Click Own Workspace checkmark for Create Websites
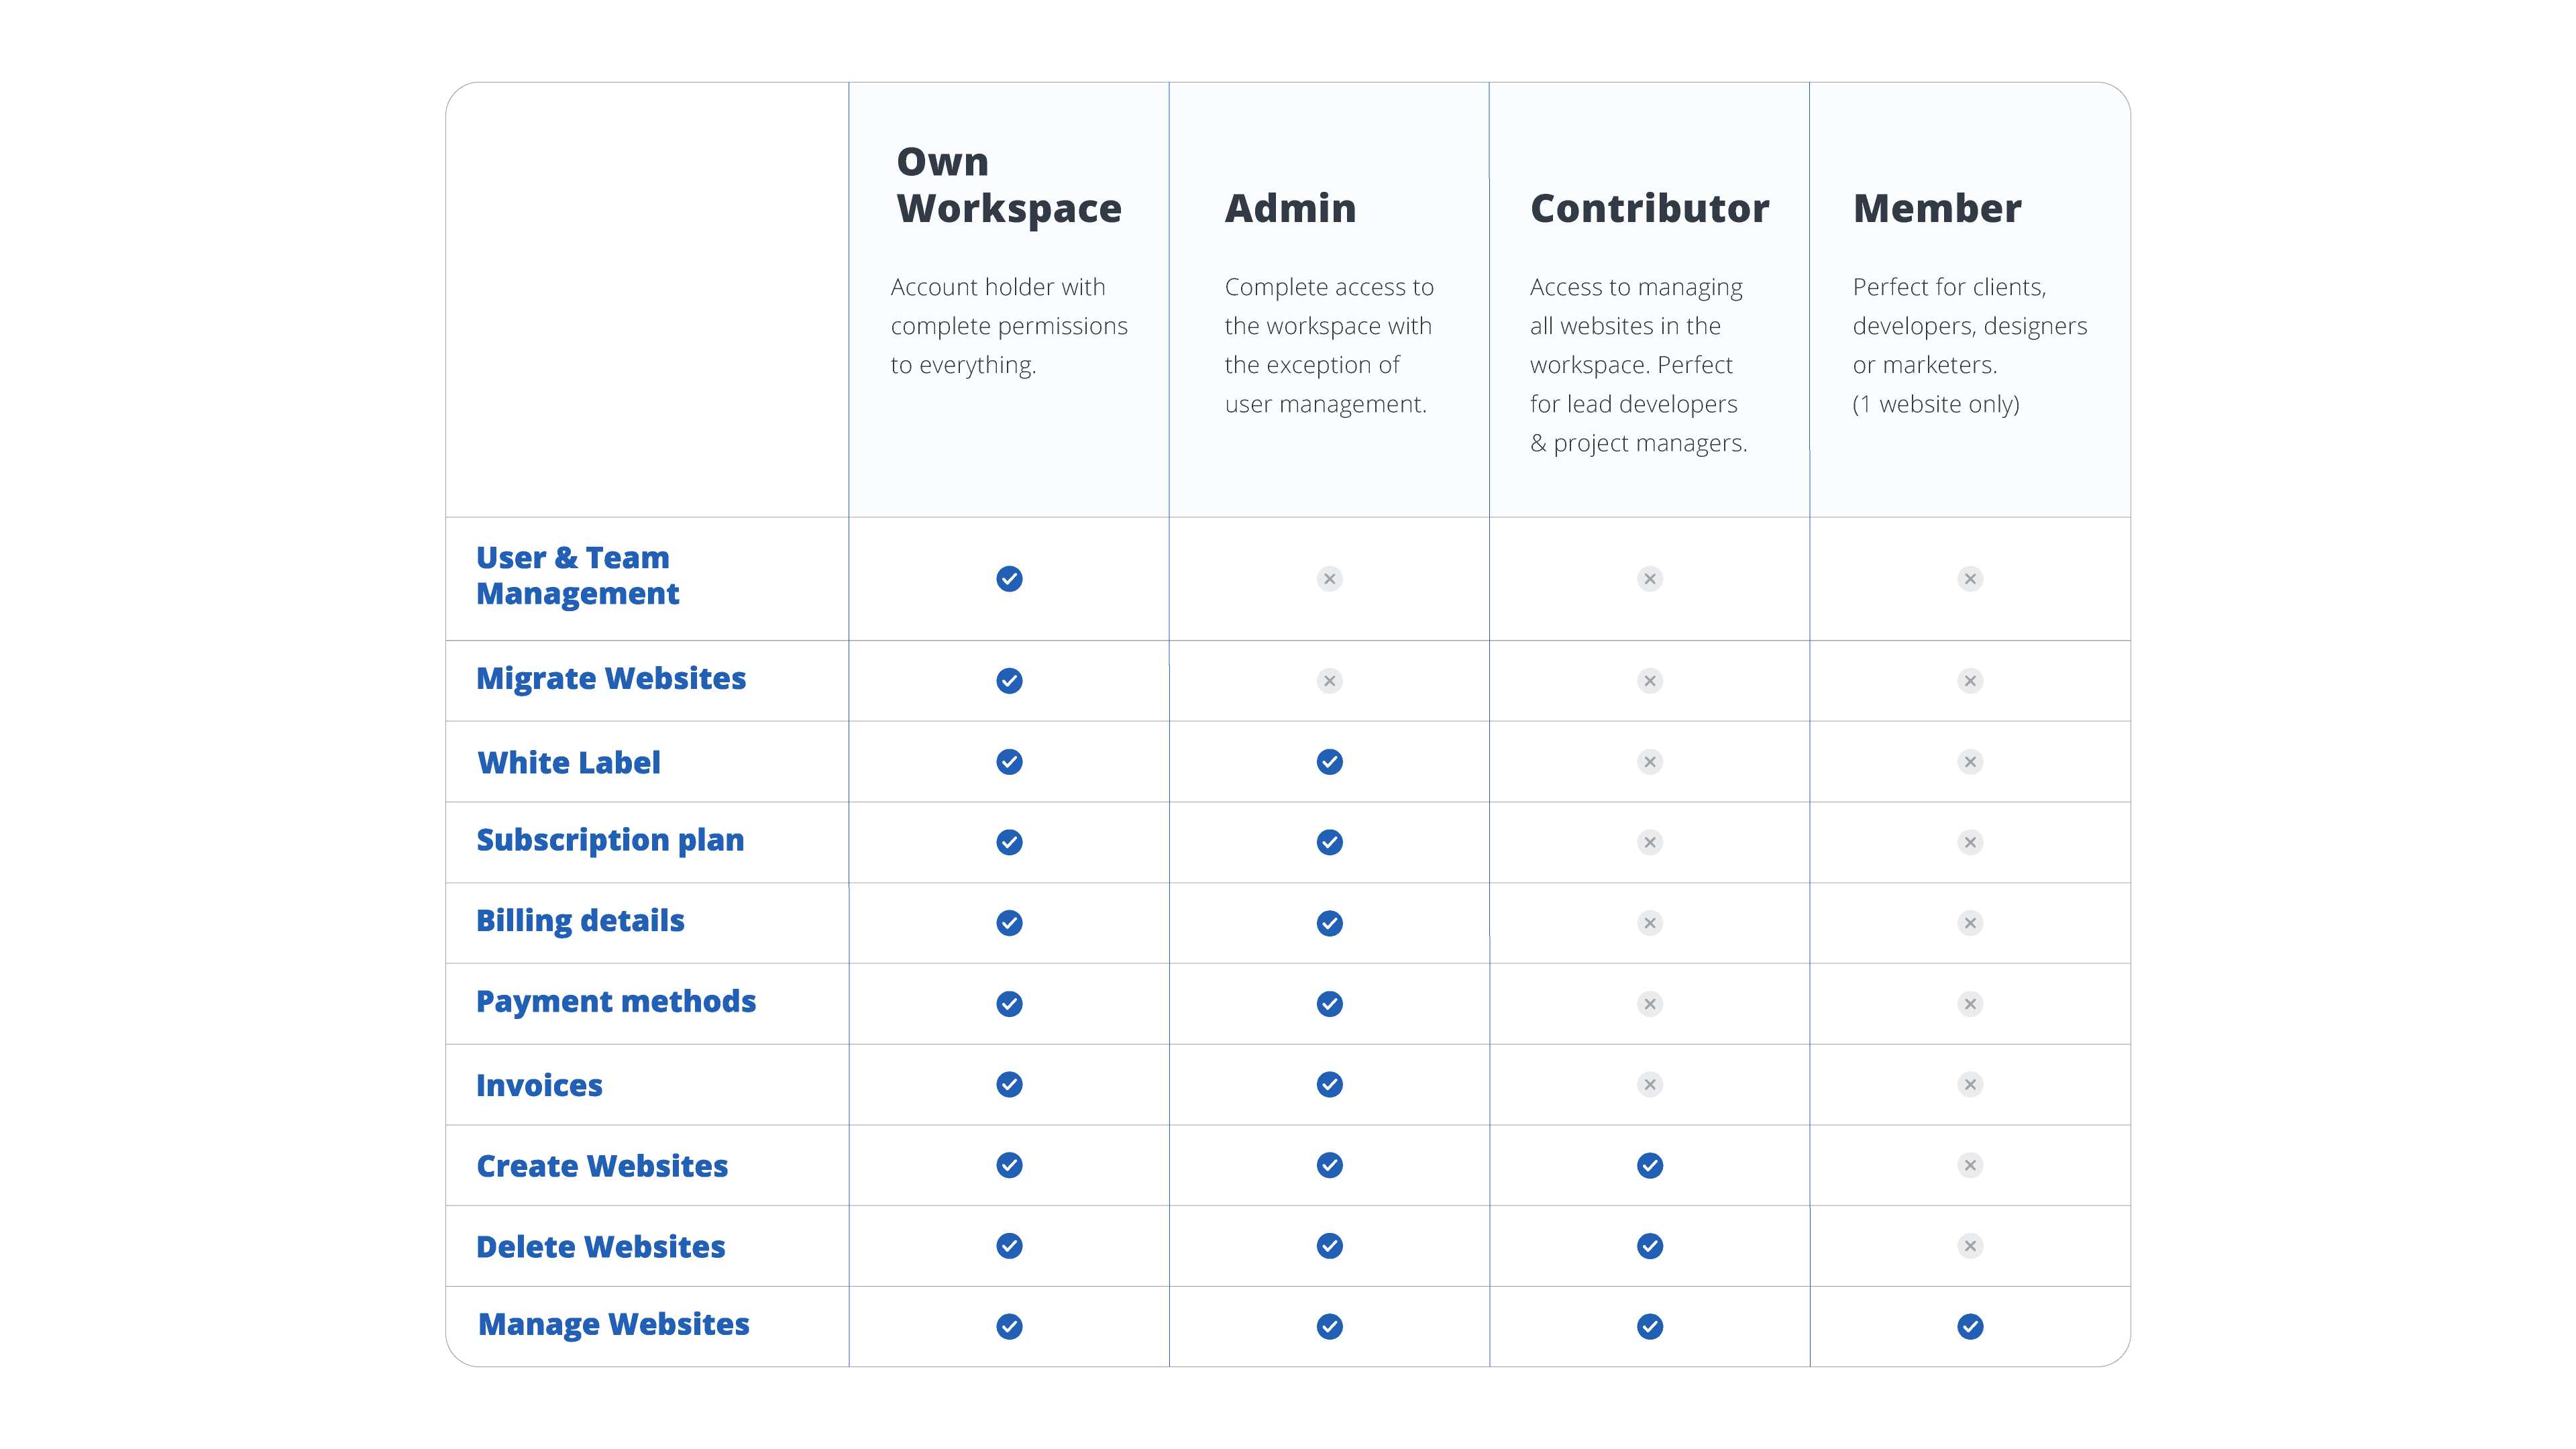Image resolution: width=2576 pixels, height=1449 pixels. 1009,1165
